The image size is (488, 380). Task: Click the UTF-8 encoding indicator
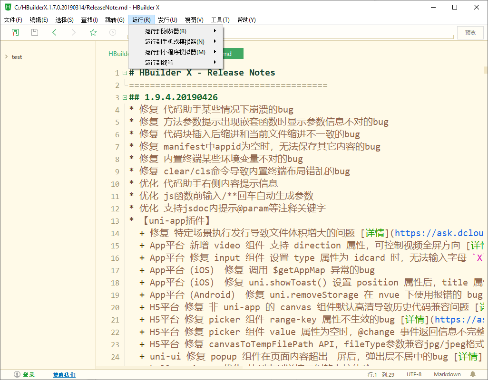point(414,374)
